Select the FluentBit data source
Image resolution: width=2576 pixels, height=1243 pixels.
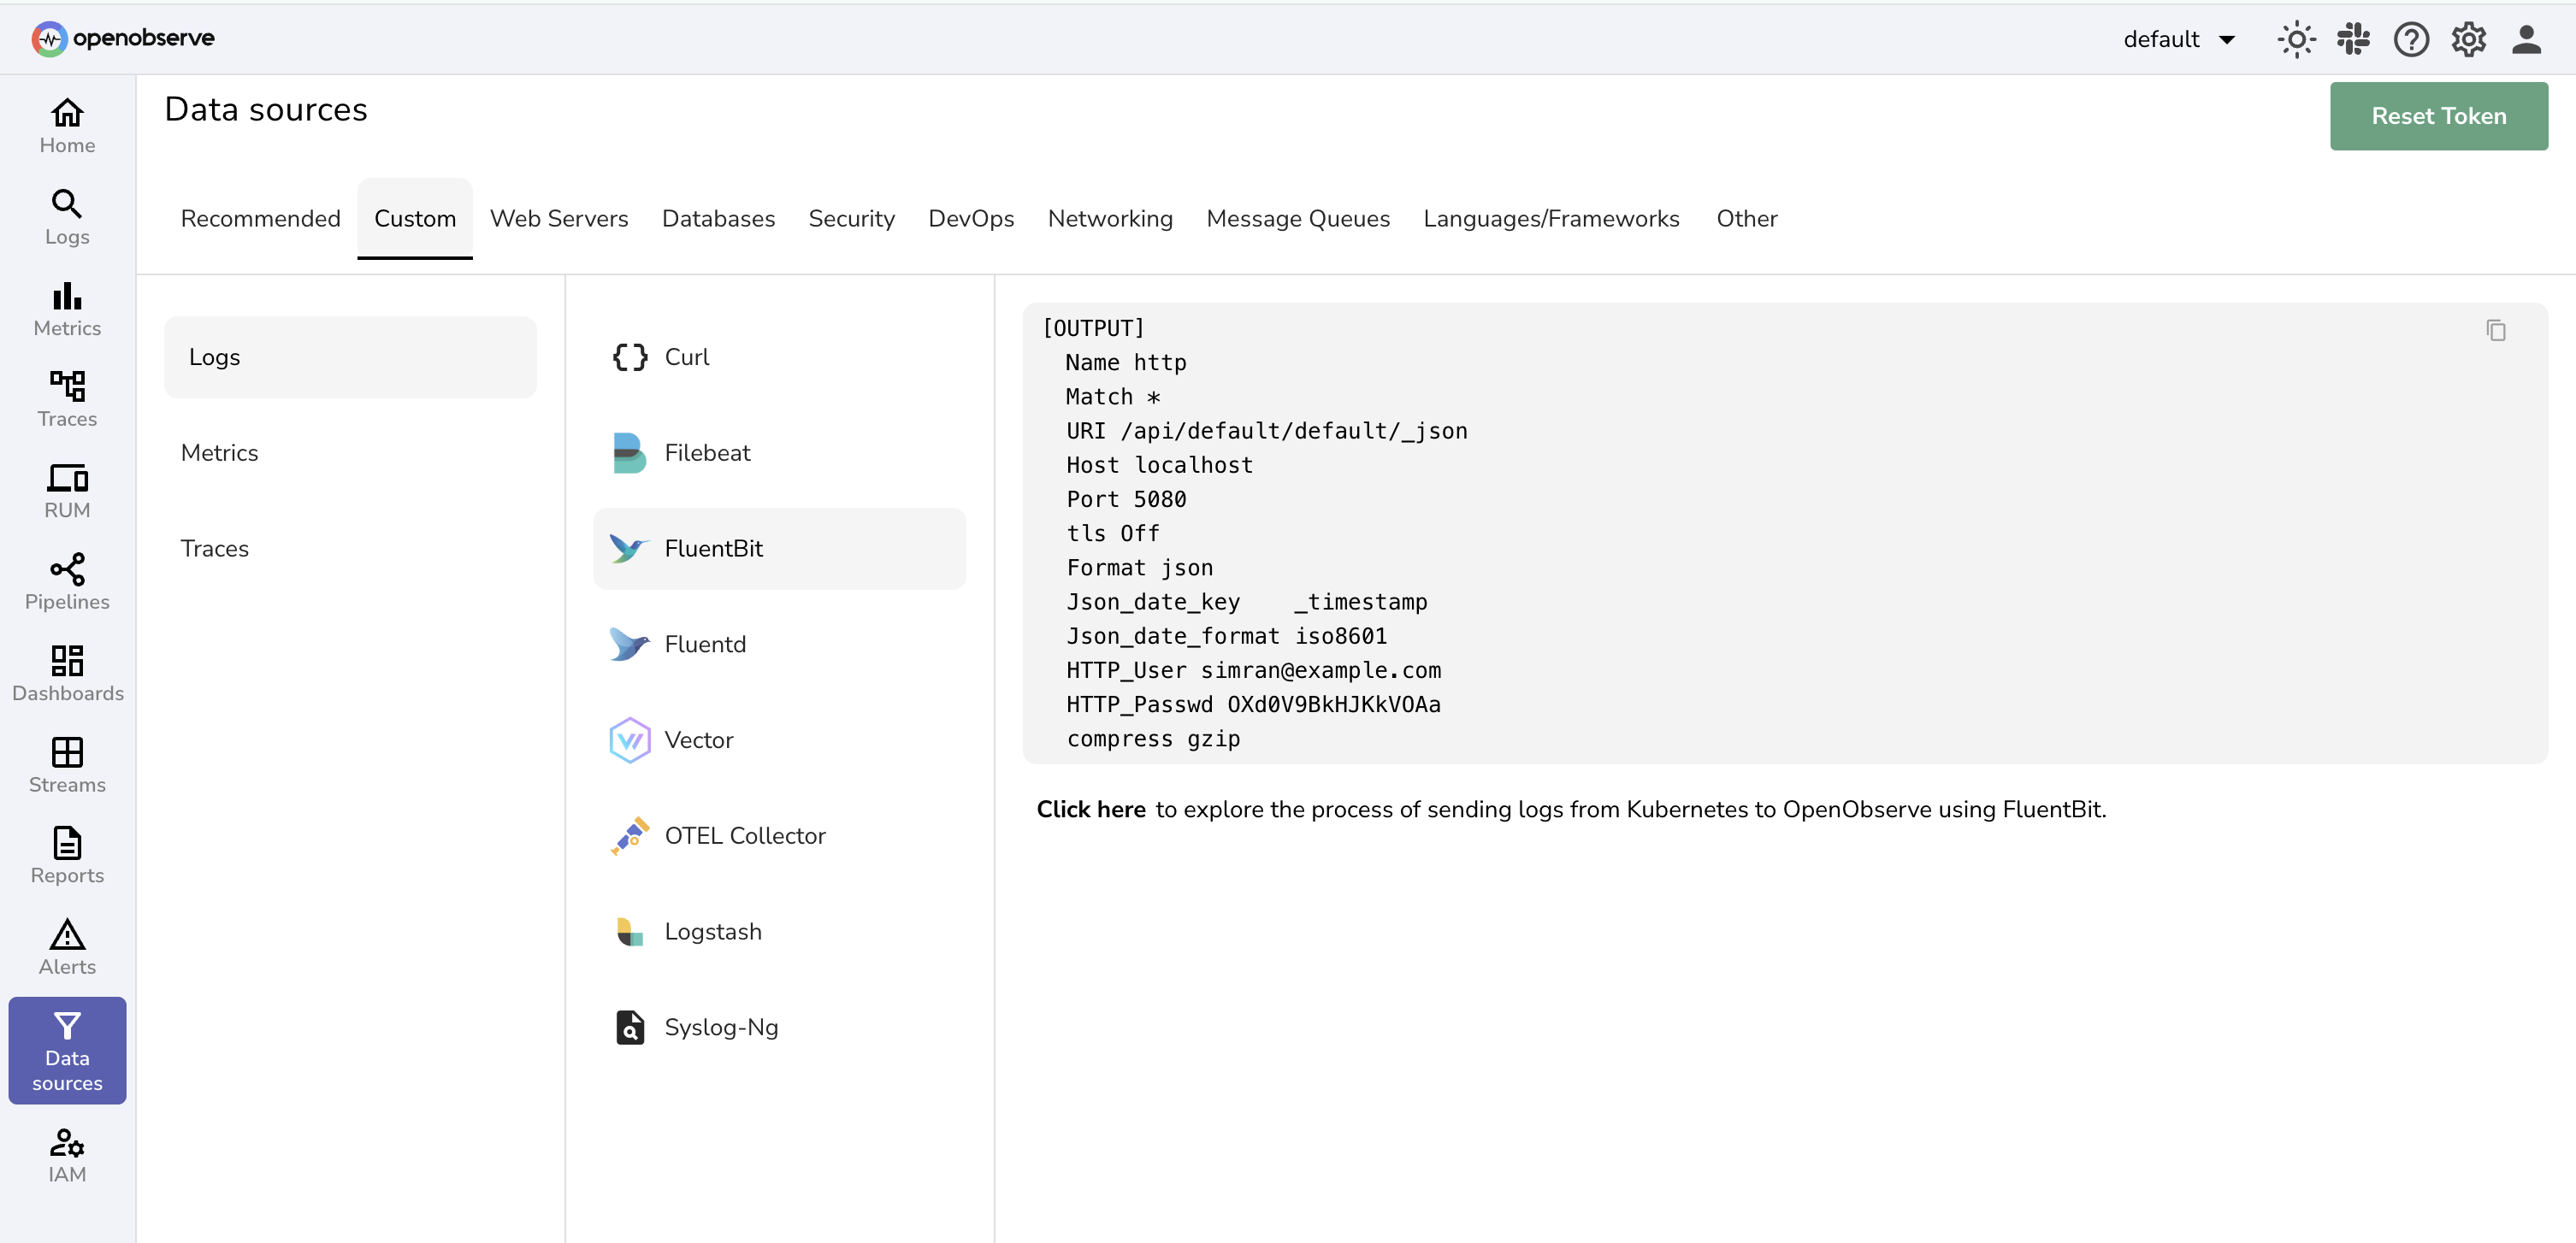(713, 548)
